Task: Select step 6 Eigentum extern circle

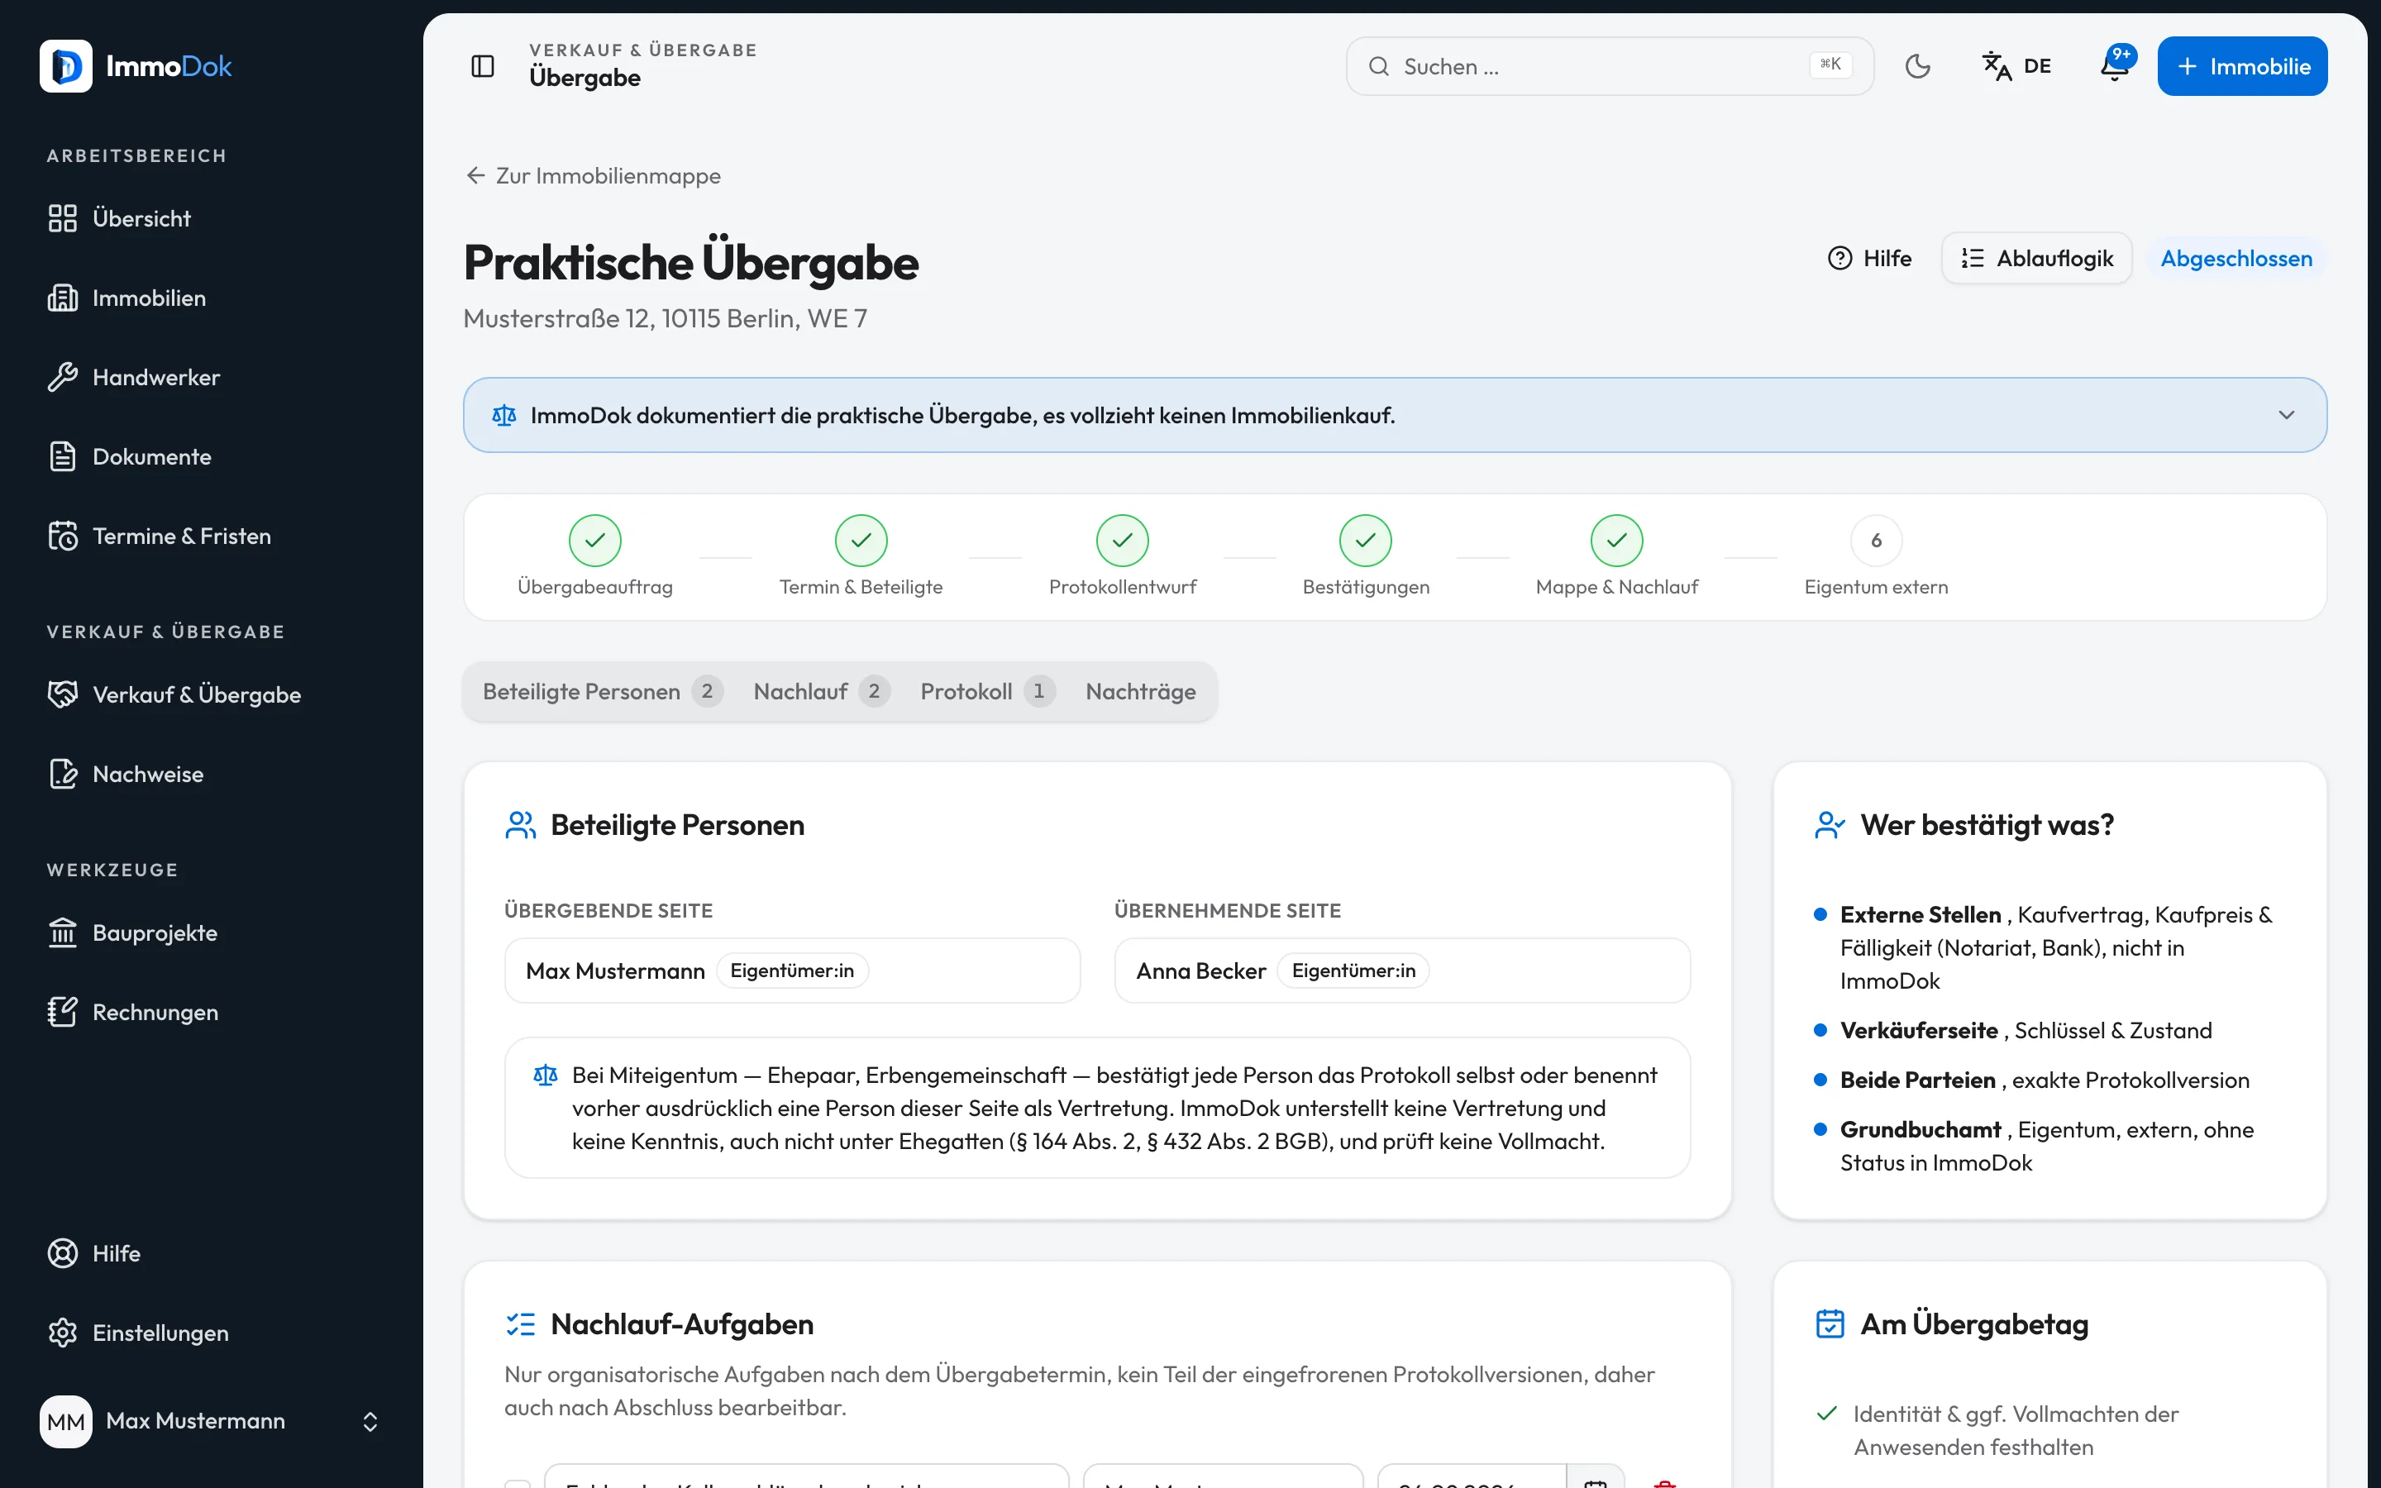Action: pos(1876,541)
